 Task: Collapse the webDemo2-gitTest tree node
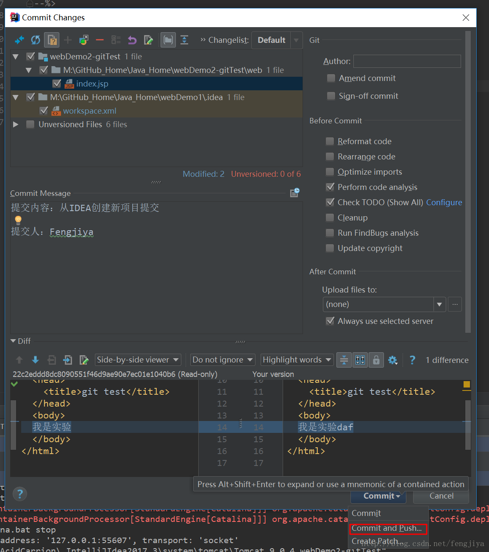point(16,56)
